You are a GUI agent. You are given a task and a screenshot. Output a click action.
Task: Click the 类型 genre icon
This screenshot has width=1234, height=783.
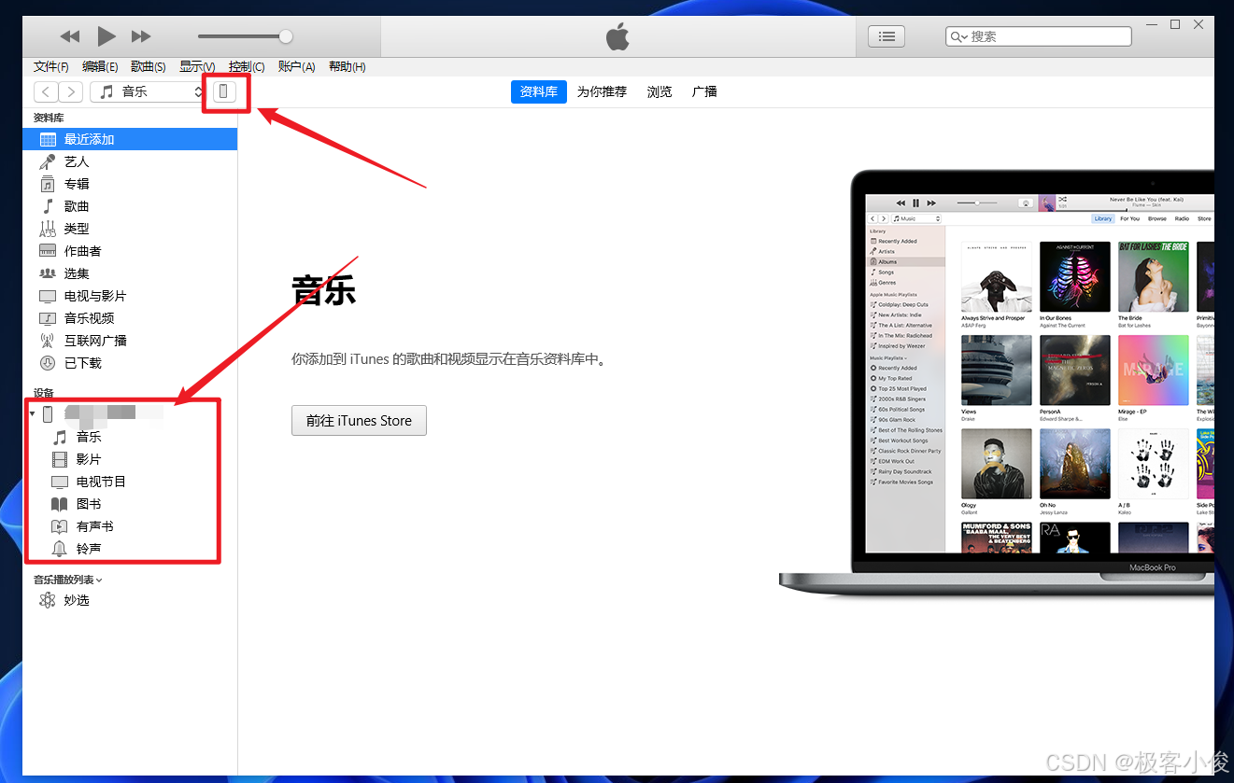point(48,229)
